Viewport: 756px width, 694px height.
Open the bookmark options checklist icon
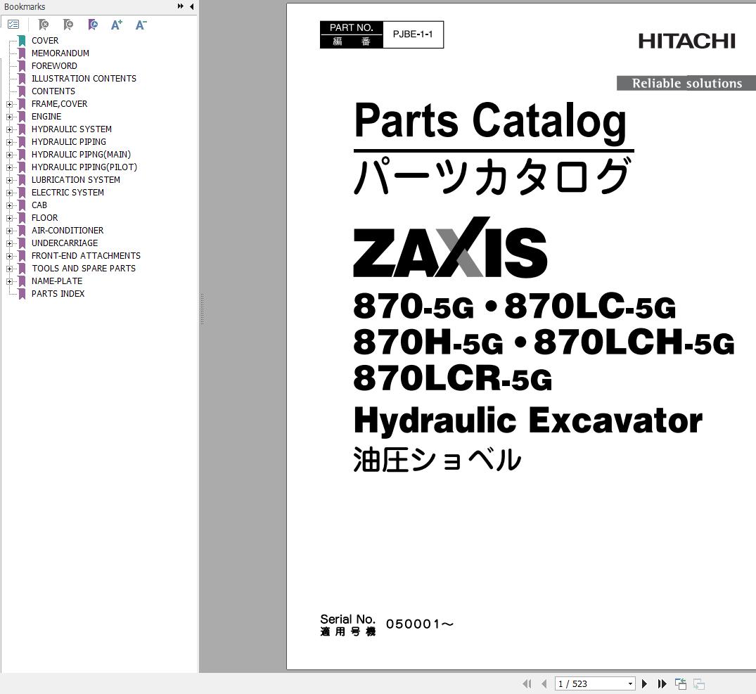(13, 24)
